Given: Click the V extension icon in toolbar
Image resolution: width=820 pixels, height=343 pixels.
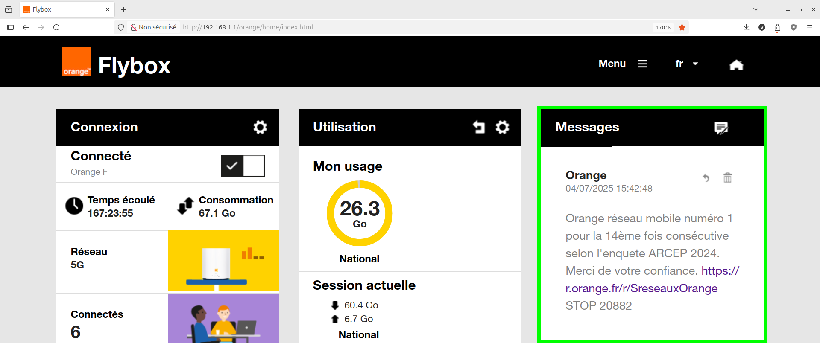Looking at the screenshot, I should pos(762,27).
